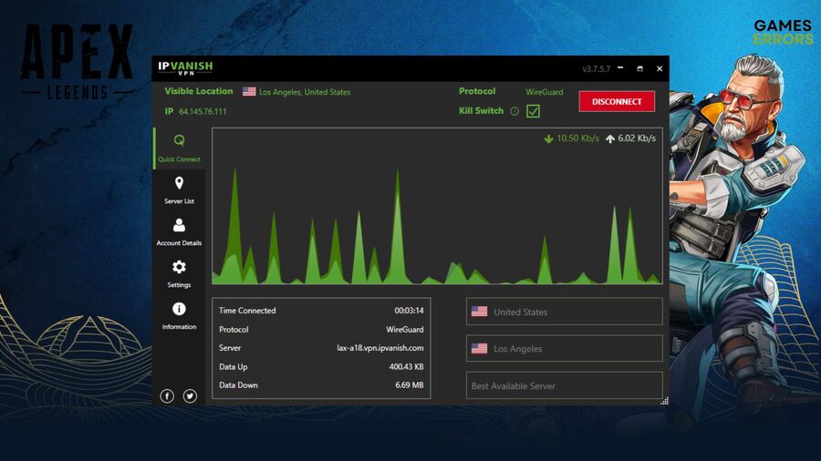Open the Account Details section
This screenshot has width=821, height=461.
179,232
